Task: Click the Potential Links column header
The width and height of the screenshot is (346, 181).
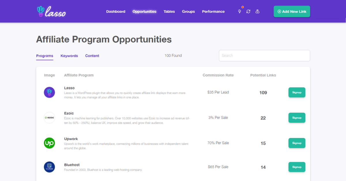Action: click(263, 75)
